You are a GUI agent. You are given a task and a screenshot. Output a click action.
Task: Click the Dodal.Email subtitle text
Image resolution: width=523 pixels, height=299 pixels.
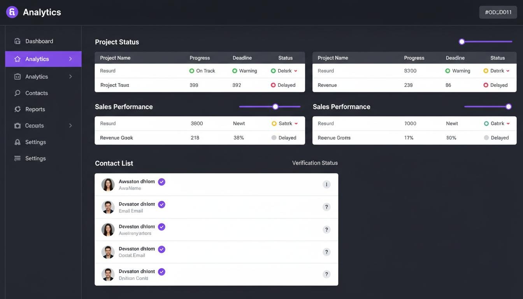(132, 255)
